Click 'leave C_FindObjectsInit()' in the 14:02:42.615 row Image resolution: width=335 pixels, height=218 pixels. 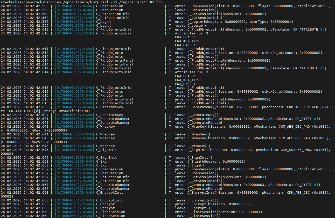[201, 88]
